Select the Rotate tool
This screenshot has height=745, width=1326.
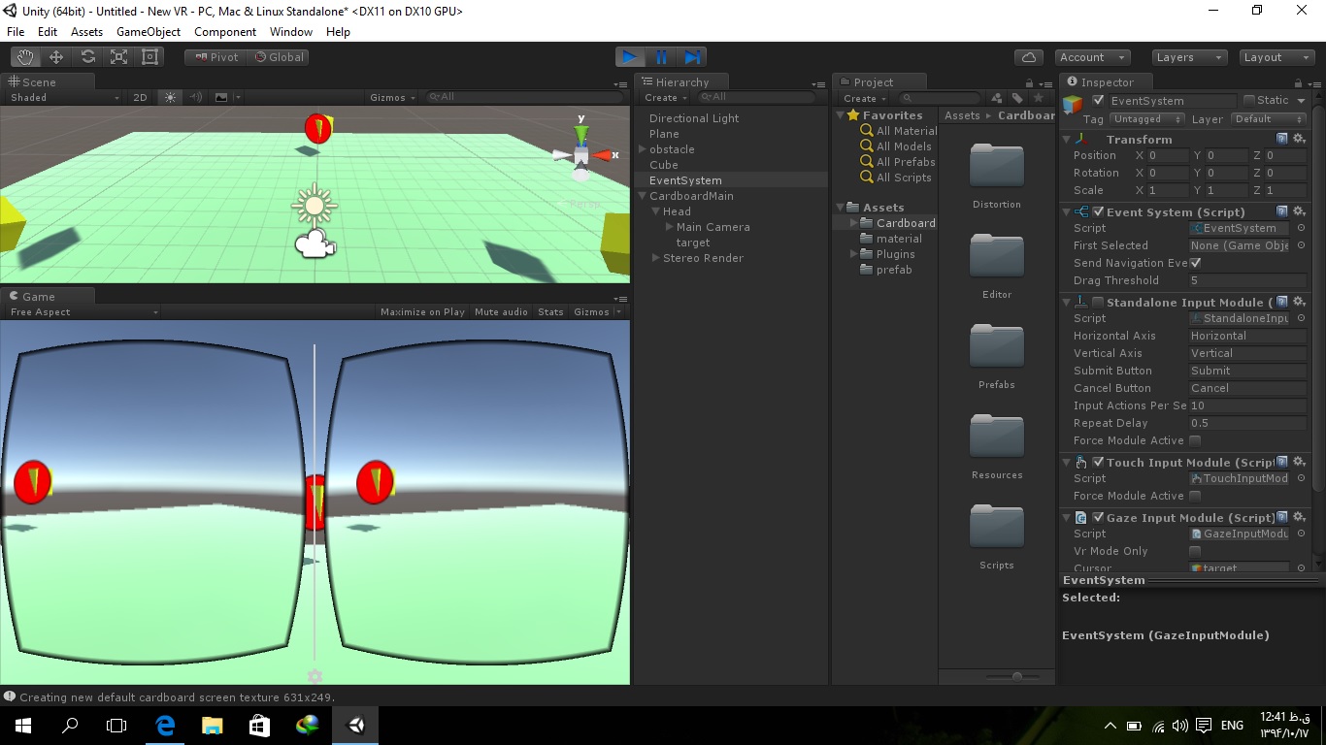87,57
